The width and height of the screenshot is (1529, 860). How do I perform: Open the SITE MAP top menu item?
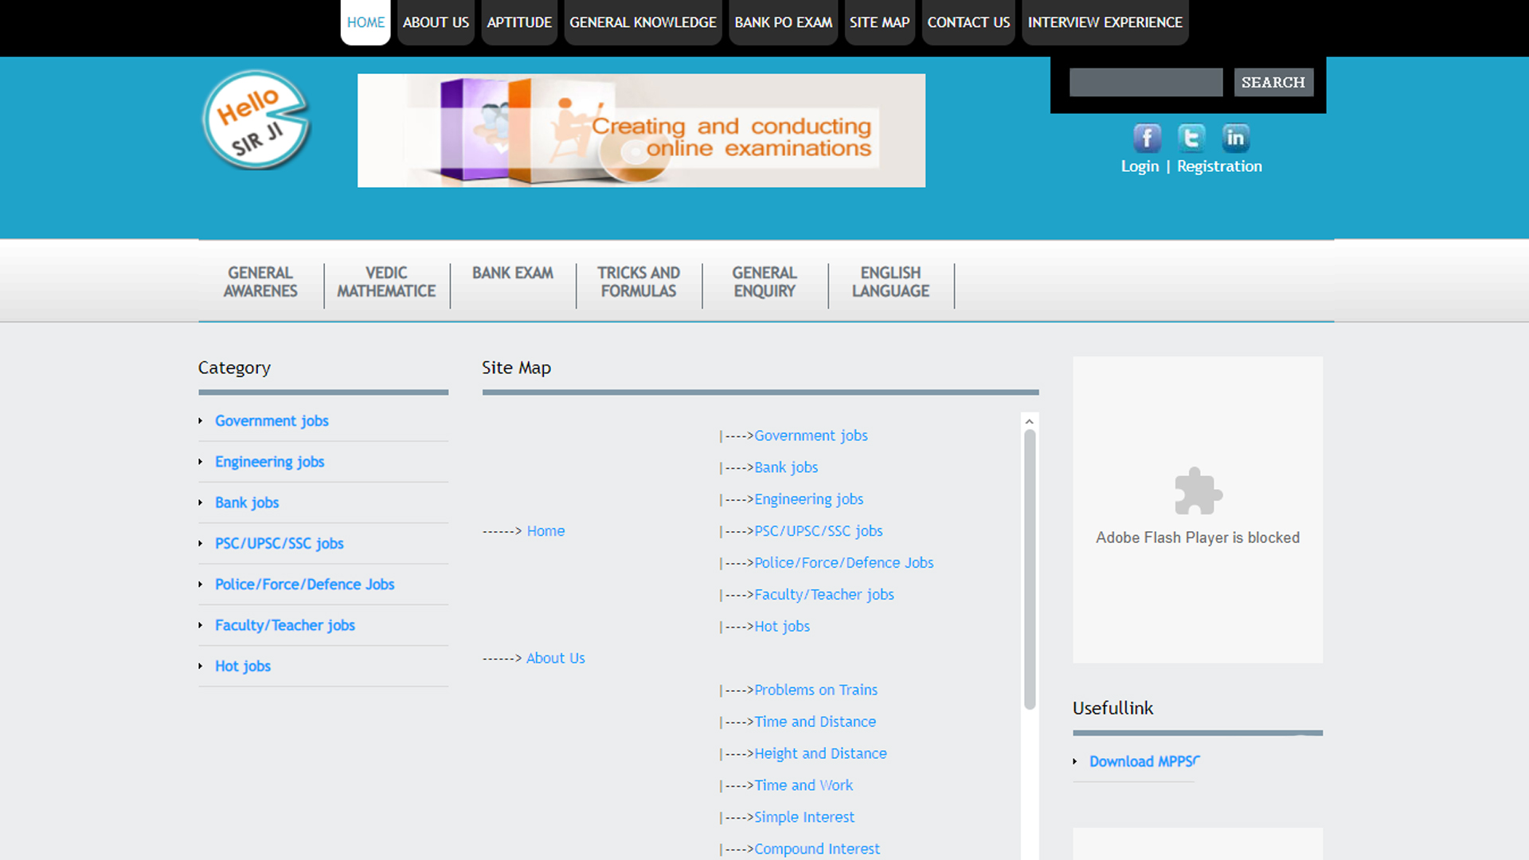(879, 22)
